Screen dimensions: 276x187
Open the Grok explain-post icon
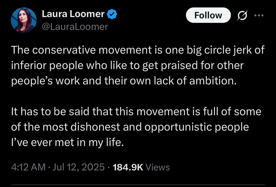pos(242,15)
